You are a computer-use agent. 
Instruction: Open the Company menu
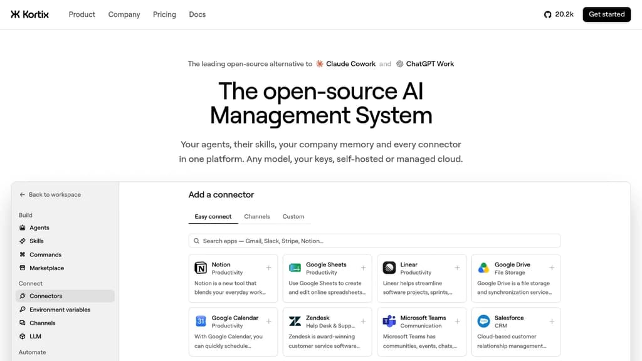[124, 14]
